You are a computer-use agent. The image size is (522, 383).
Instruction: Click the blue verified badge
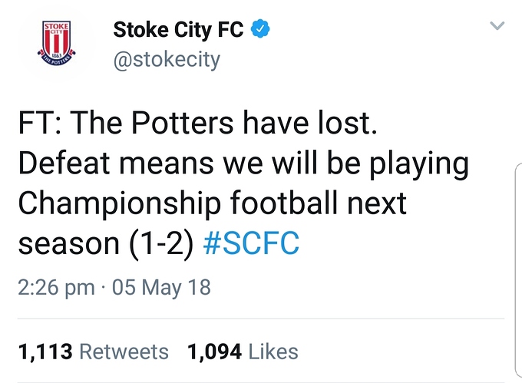click(x=259, y=28)
